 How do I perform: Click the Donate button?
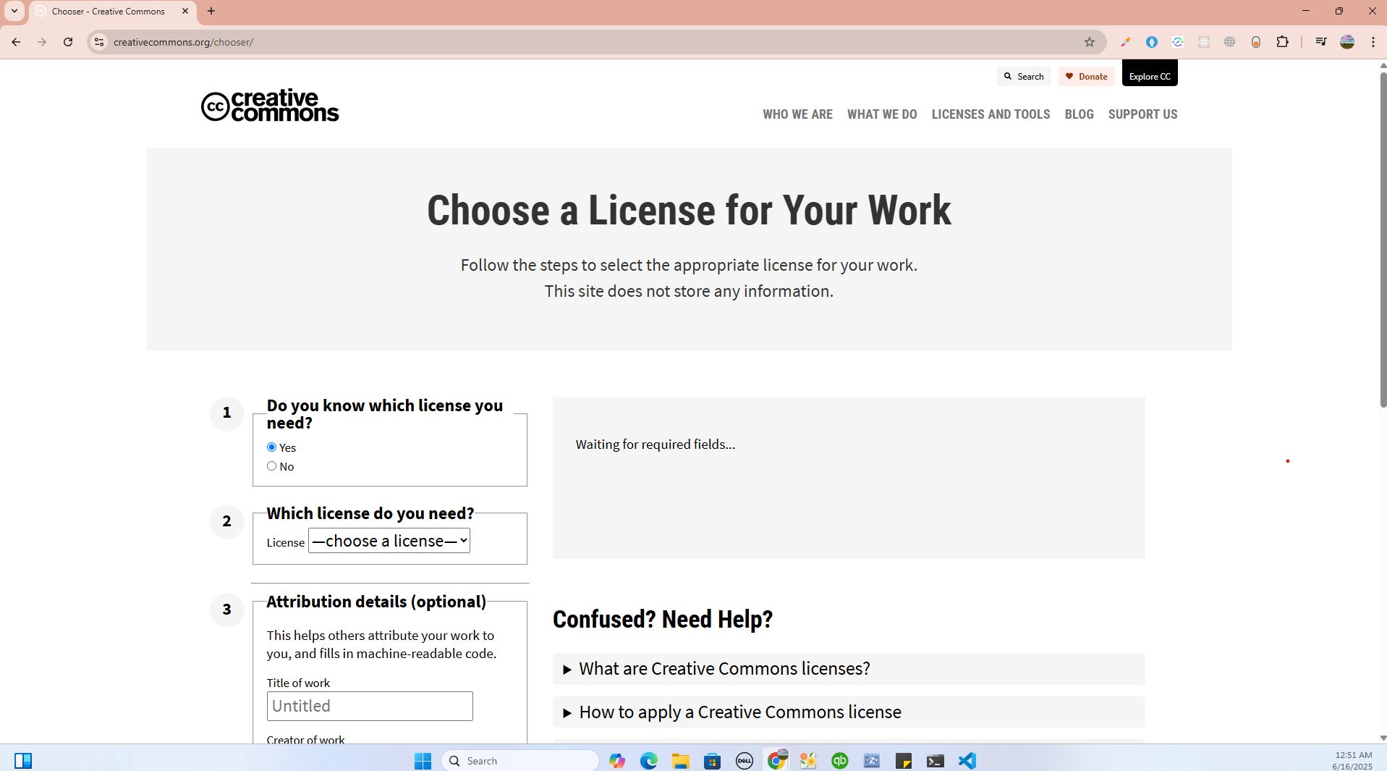1086,76
